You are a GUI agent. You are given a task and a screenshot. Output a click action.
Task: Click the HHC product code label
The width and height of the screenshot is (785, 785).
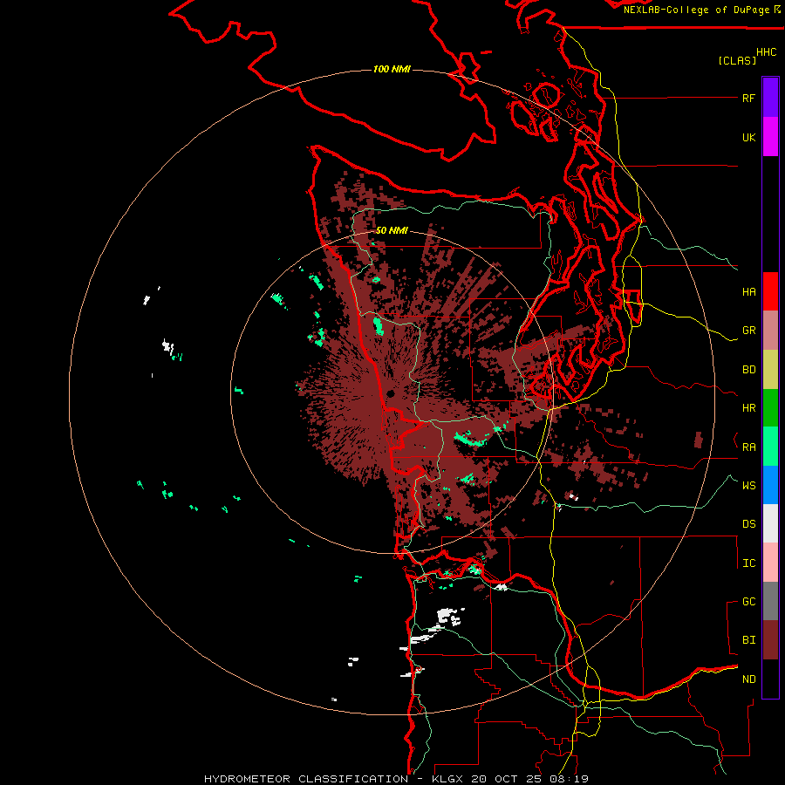(x=766, y=52)
